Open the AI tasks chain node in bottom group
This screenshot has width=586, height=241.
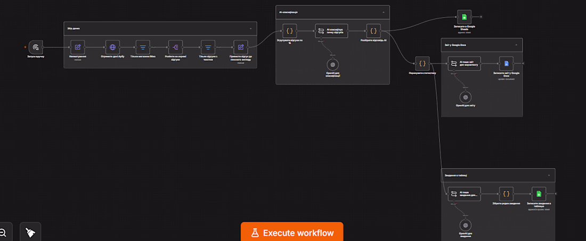coord(464,194)
